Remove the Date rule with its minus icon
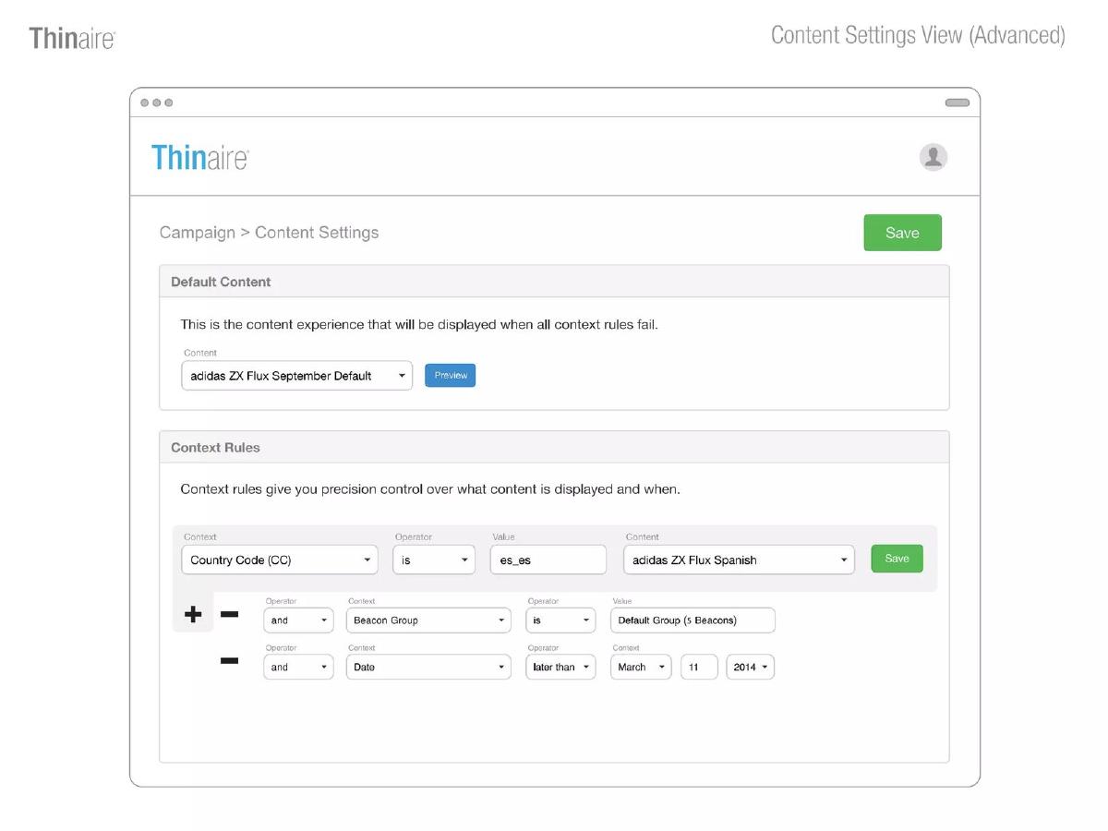 [x=229, y=661]
